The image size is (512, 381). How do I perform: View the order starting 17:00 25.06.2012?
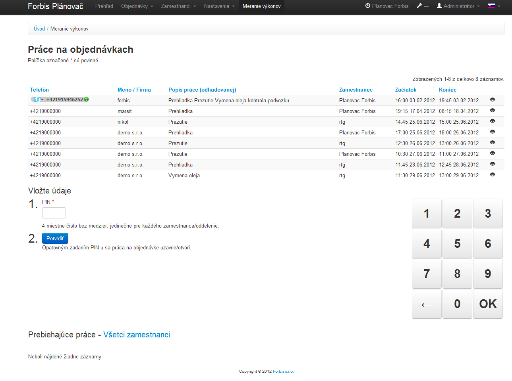pyautogui.click(x=493, y=132)
